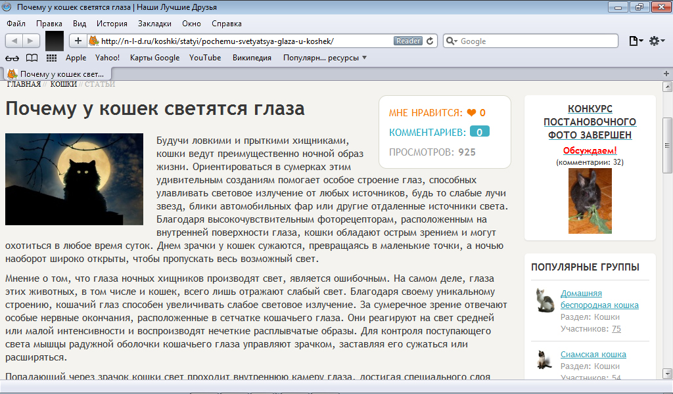
Task: Click the scrollbar up arrow
Action: pos(667,87)
